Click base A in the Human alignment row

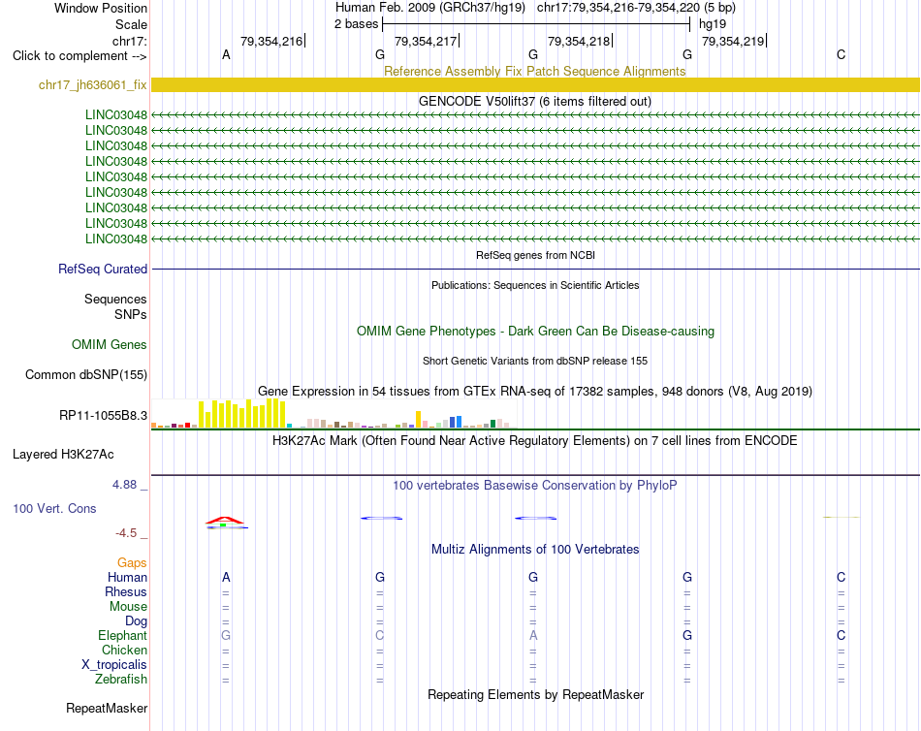click(226, 578)
